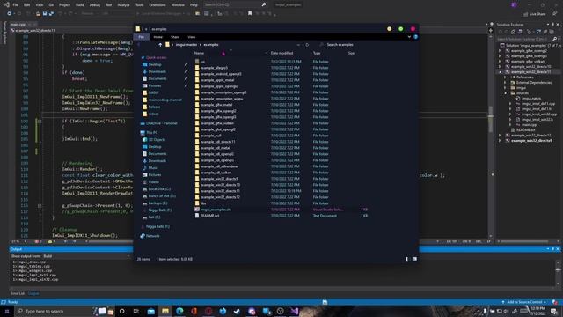Open the Windows Start menu
The height and width of the screenshot is (317, 563).
[6, 311]
